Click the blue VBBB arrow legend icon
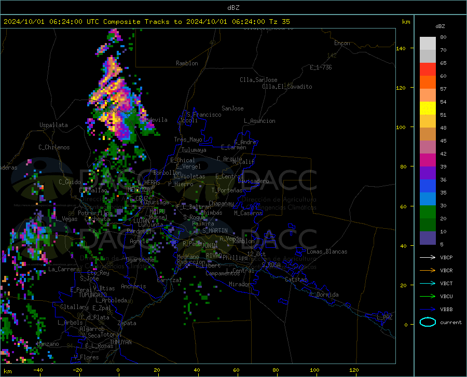Screen dimensions: 467x377 tap(428, 310)
